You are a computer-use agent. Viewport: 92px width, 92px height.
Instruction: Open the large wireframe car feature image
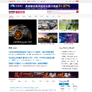pos(22,32)
